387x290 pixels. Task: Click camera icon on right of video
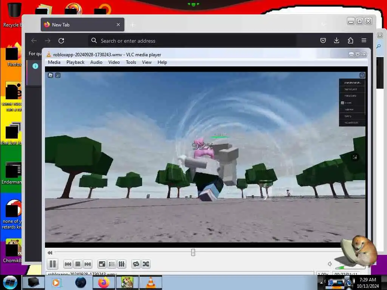point(355,157)
